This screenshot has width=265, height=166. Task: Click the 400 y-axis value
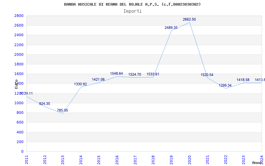(20, 132)
